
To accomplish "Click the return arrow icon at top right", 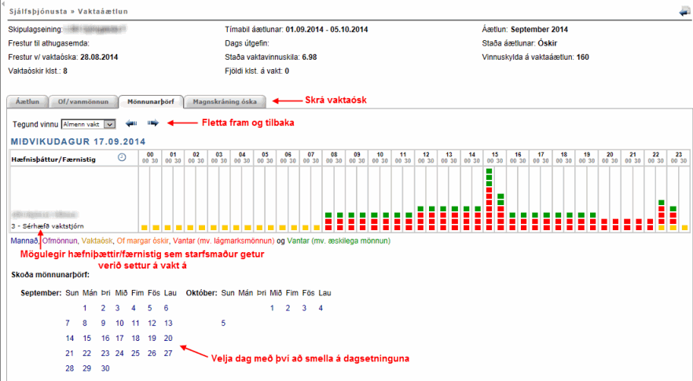I will click(x=684, y=12).
